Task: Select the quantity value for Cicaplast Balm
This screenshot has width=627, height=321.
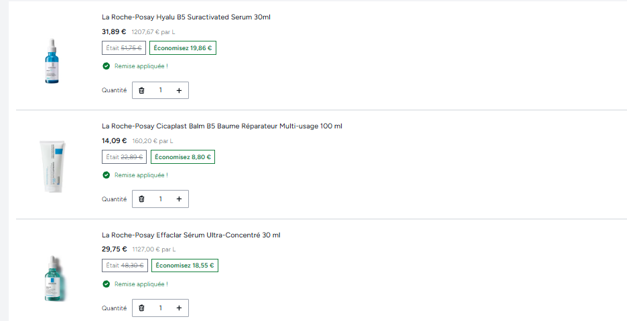Action: [x=160, y=199]
